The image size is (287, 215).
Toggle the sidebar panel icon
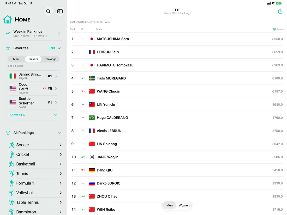coord(60,11)
